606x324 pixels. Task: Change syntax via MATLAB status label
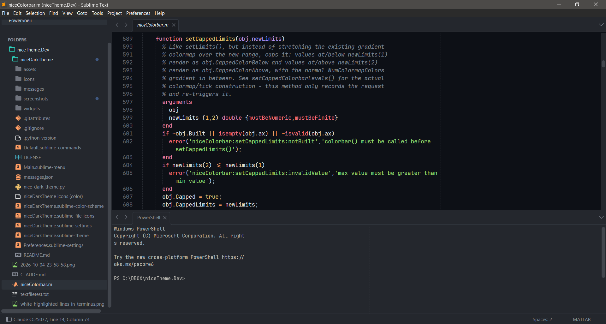click(x=581, y=319)
